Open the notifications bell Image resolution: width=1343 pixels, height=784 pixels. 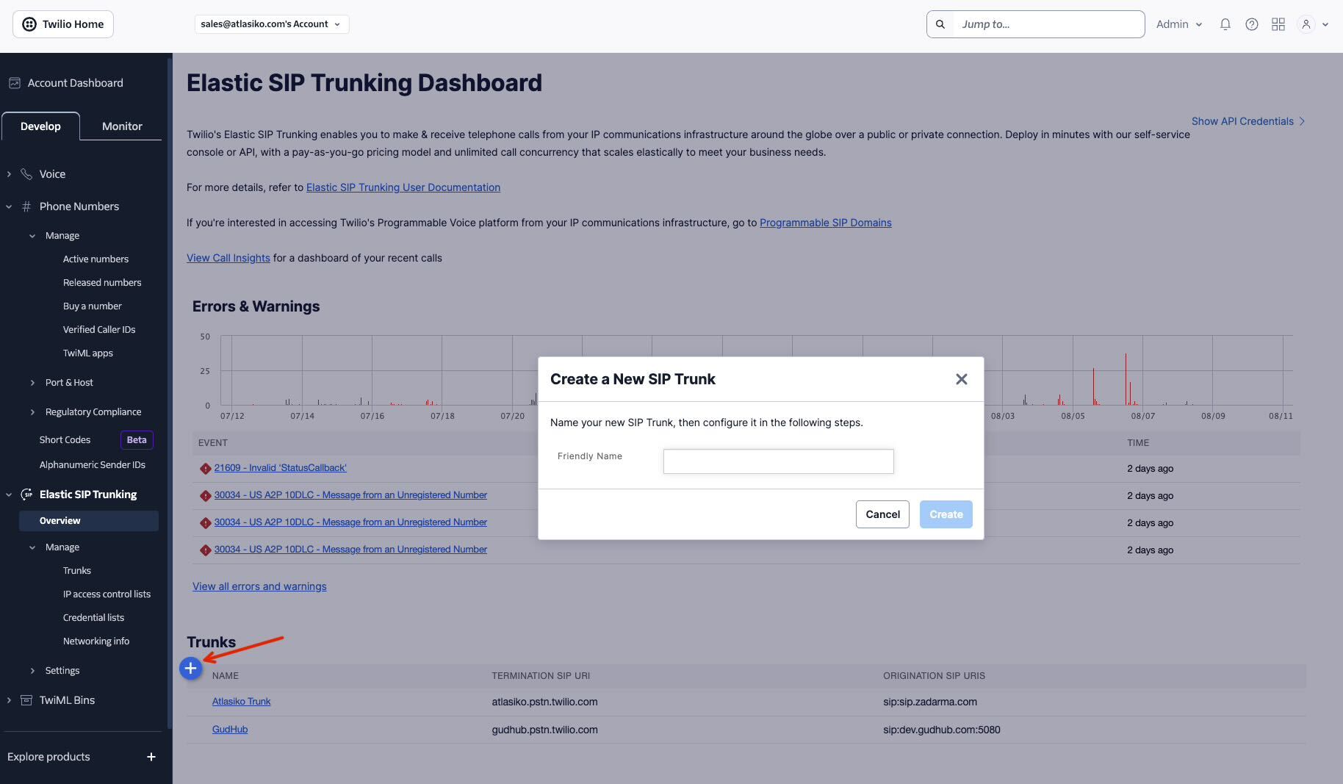pyautogui.click(x=1225, y=24)
